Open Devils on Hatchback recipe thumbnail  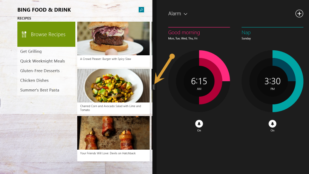pos(114,133)
